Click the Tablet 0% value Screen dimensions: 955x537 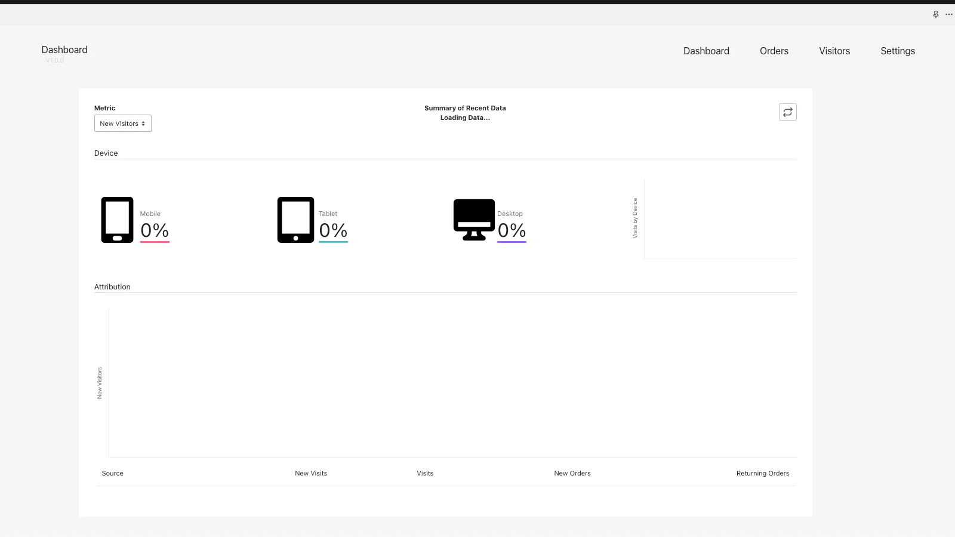point(333,230)
